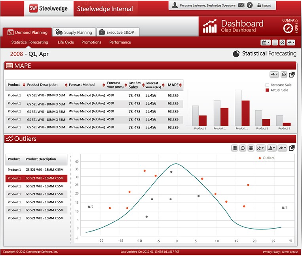Screen dimensions: 302x256
Task: Show Outliers grid table view
Action: coord(251,148)
